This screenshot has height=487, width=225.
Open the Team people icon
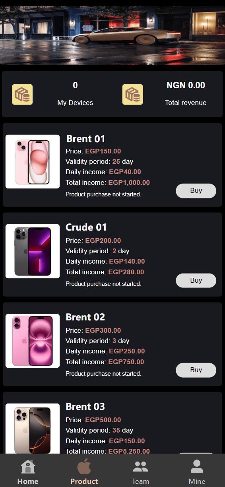point(140,467)
